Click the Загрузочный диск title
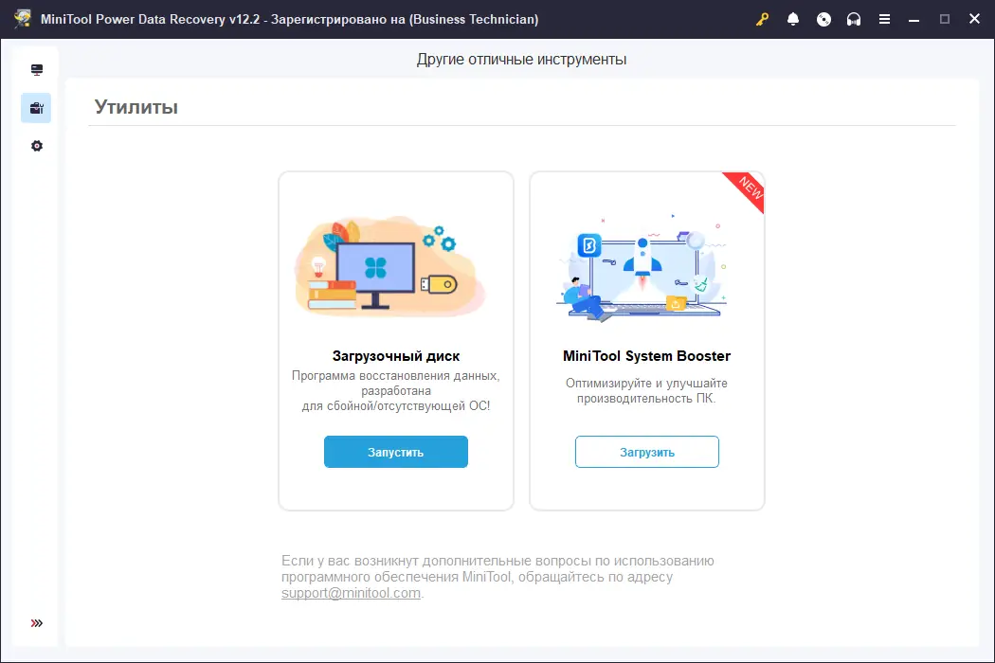 pos(396,356)
